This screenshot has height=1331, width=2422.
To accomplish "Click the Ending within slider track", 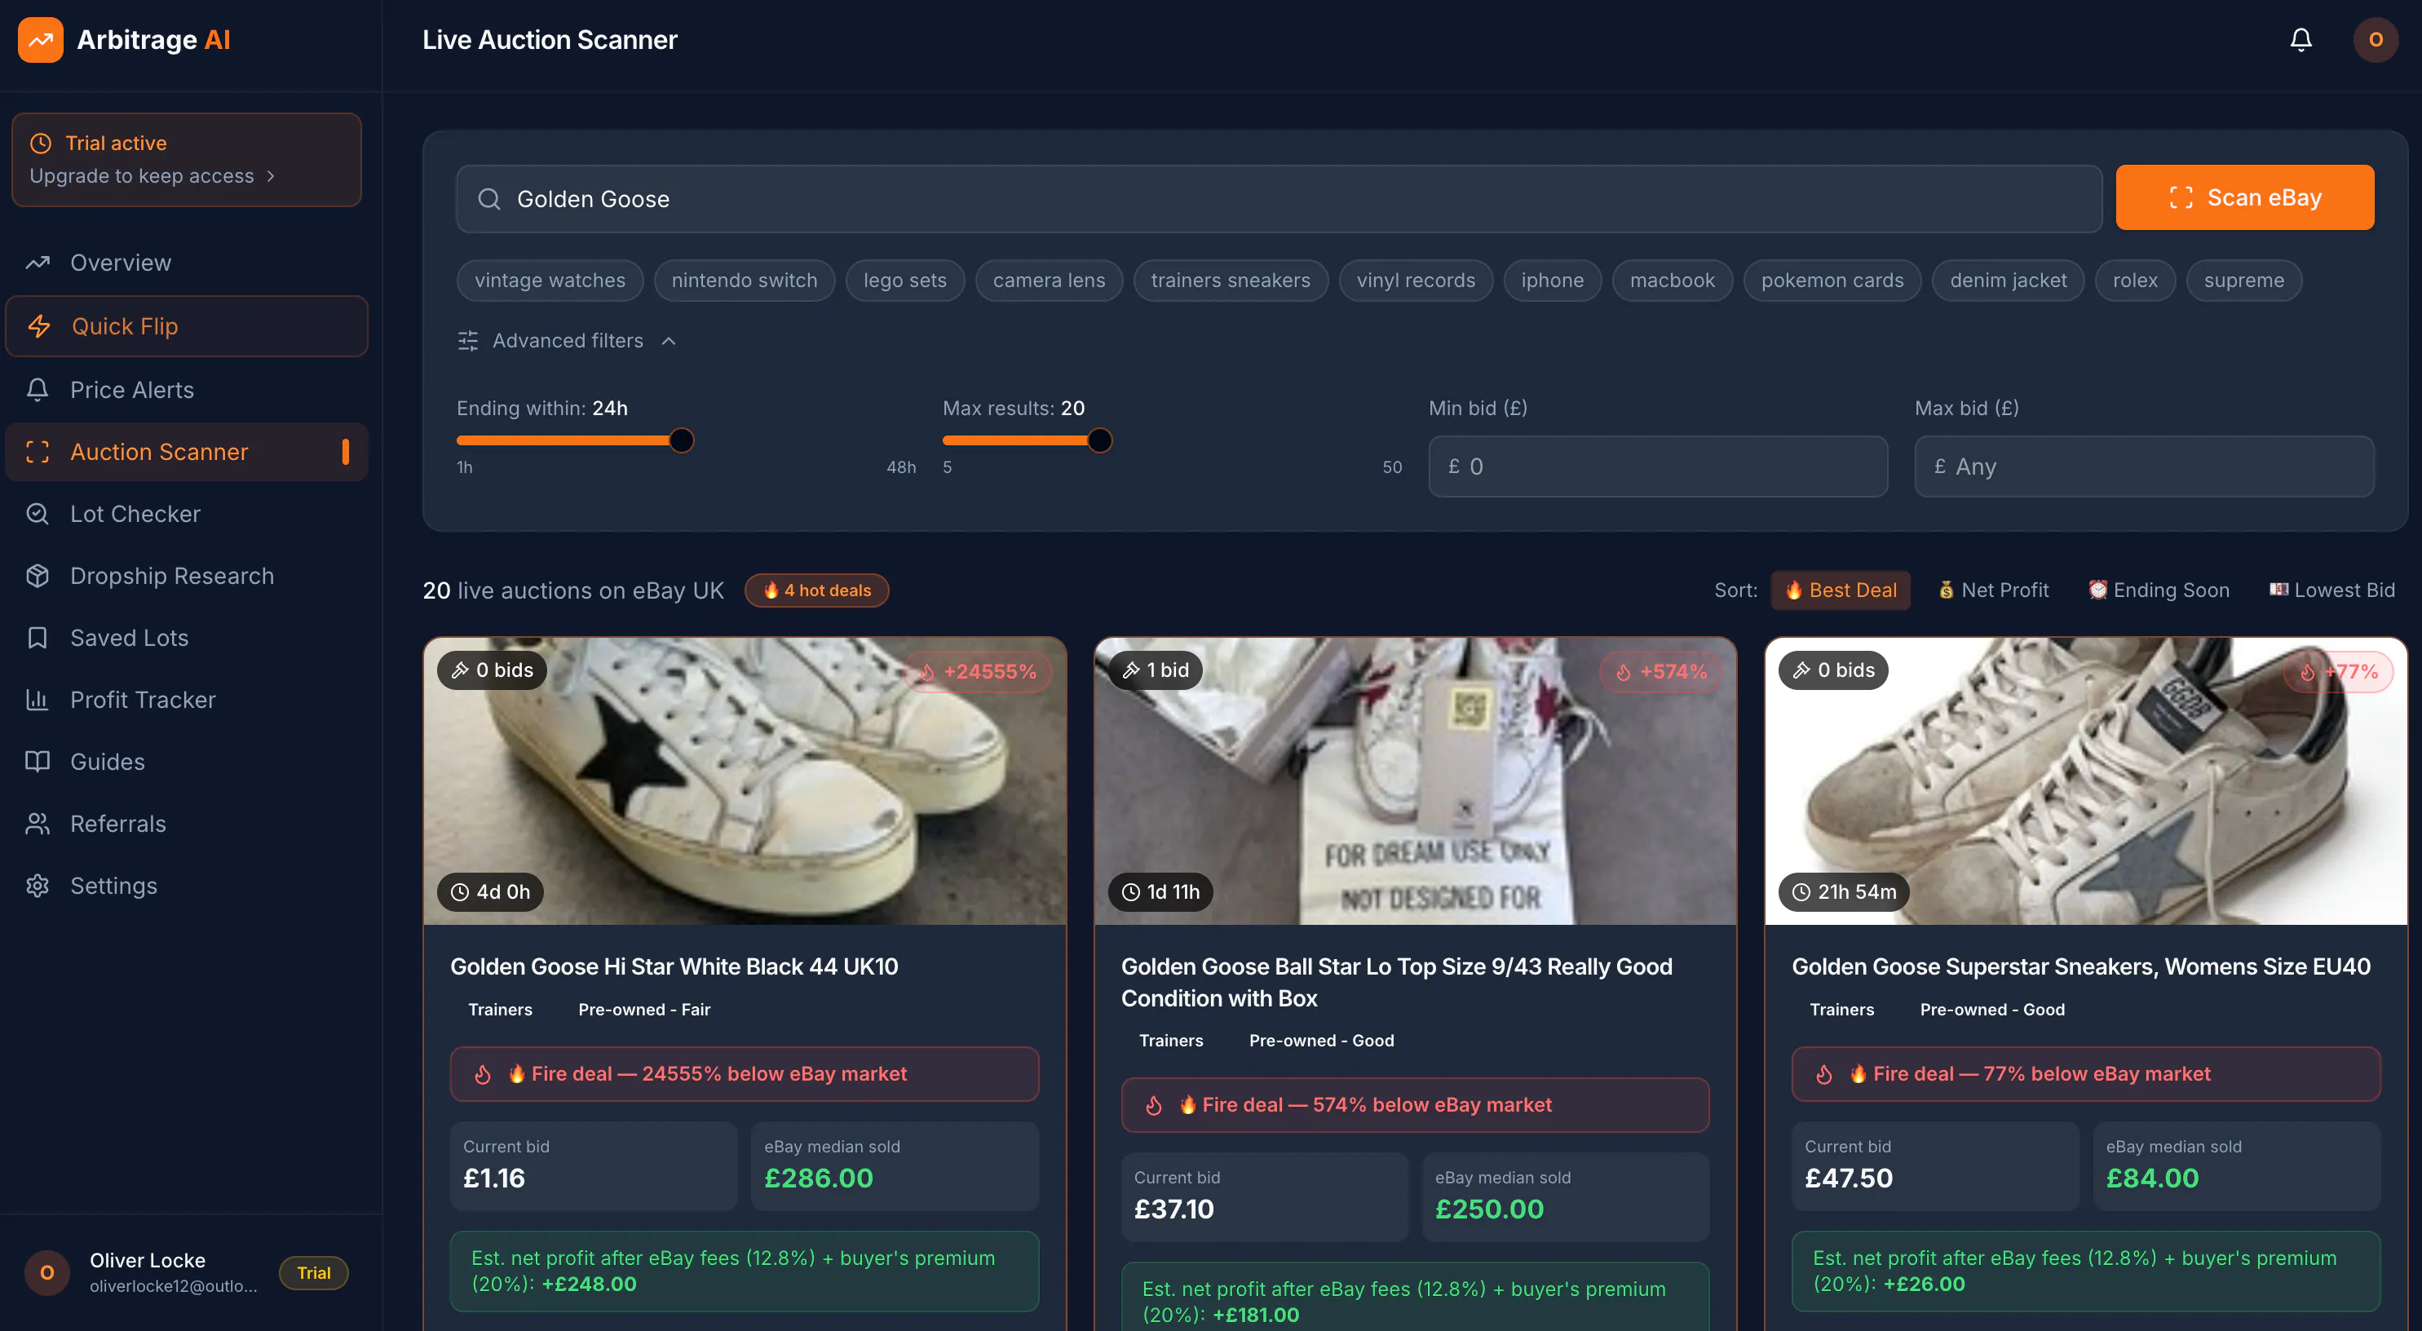I will point(687,440).
